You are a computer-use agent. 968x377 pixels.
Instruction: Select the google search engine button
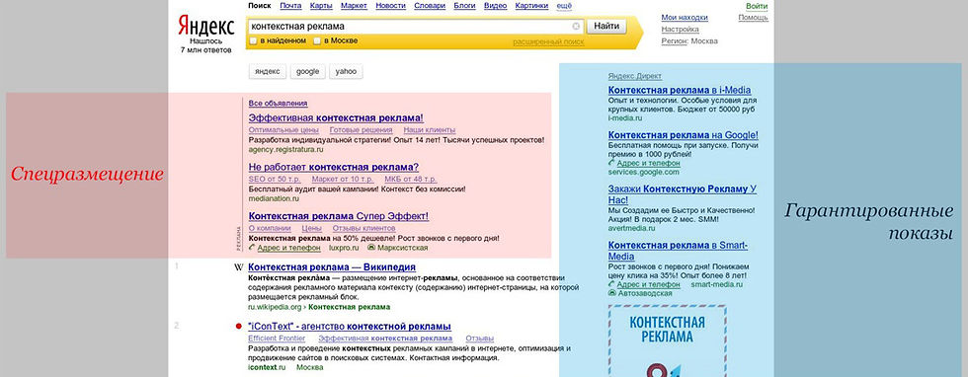pyautogui.click(x=307, y=72)
